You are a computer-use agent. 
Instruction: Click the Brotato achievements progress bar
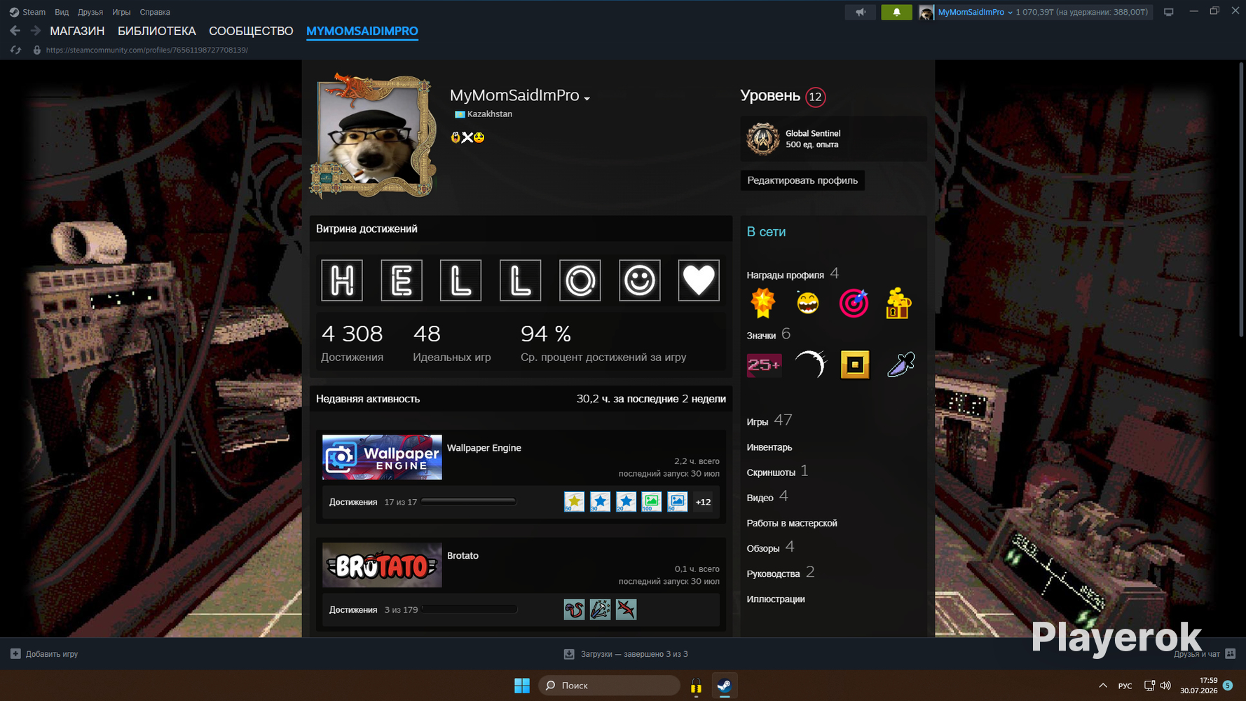[470, 609]
